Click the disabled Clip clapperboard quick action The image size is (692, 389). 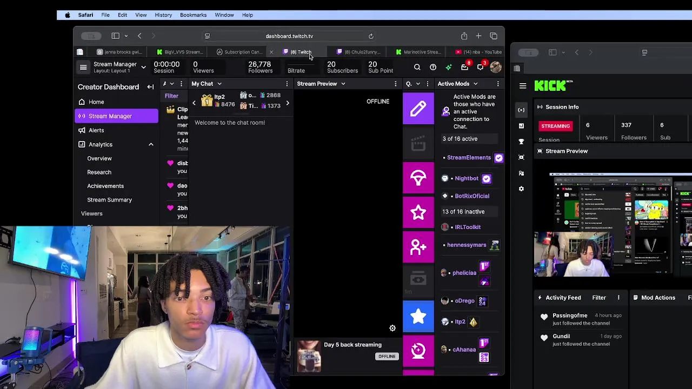point(418,143)
